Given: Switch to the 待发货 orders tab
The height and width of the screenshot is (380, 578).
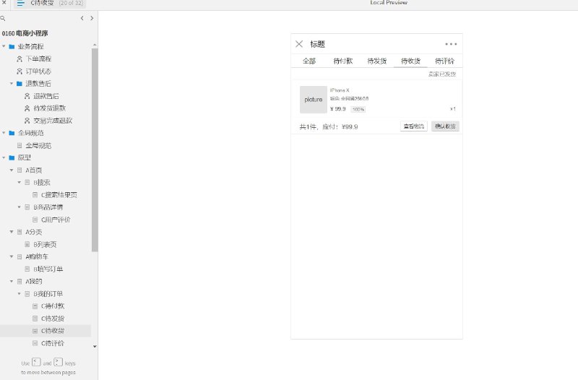Looking at the screenshot, I should [376, 61].
